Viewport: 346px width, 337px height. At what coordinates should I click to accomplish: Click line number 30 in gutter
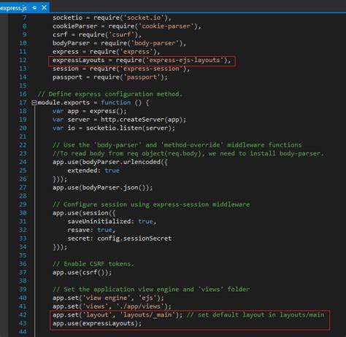point(23,213)
